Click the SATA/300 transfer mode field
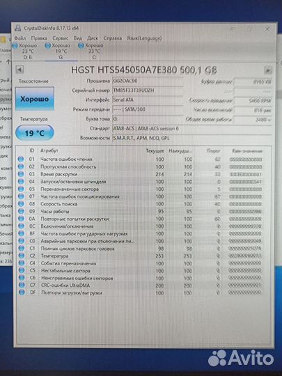 148,109
